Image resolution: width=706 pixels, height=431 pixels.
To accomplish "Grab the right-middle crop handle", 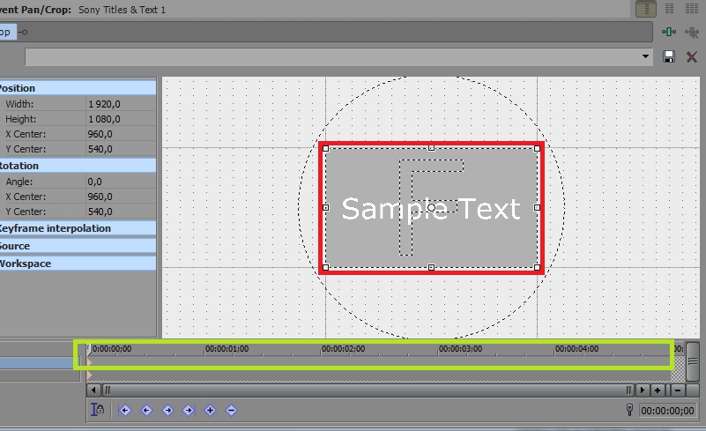I will 537,208.
